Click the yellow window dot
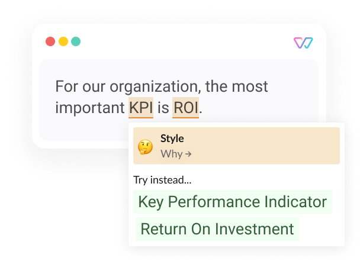 63,41
